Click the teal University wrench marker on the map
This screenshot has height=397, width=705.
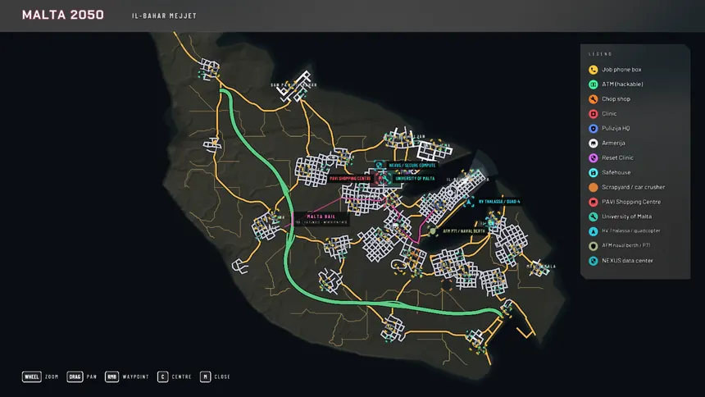pos(387,179)
